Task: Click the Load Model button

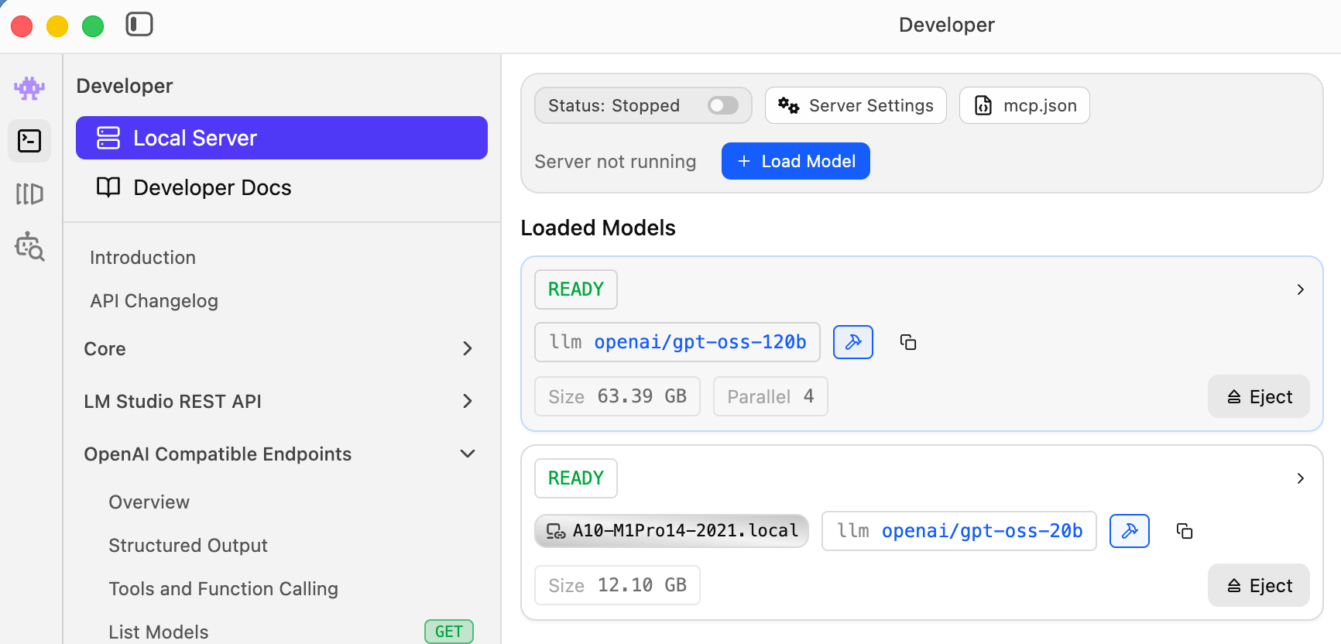Action: (x=795, y=161)
